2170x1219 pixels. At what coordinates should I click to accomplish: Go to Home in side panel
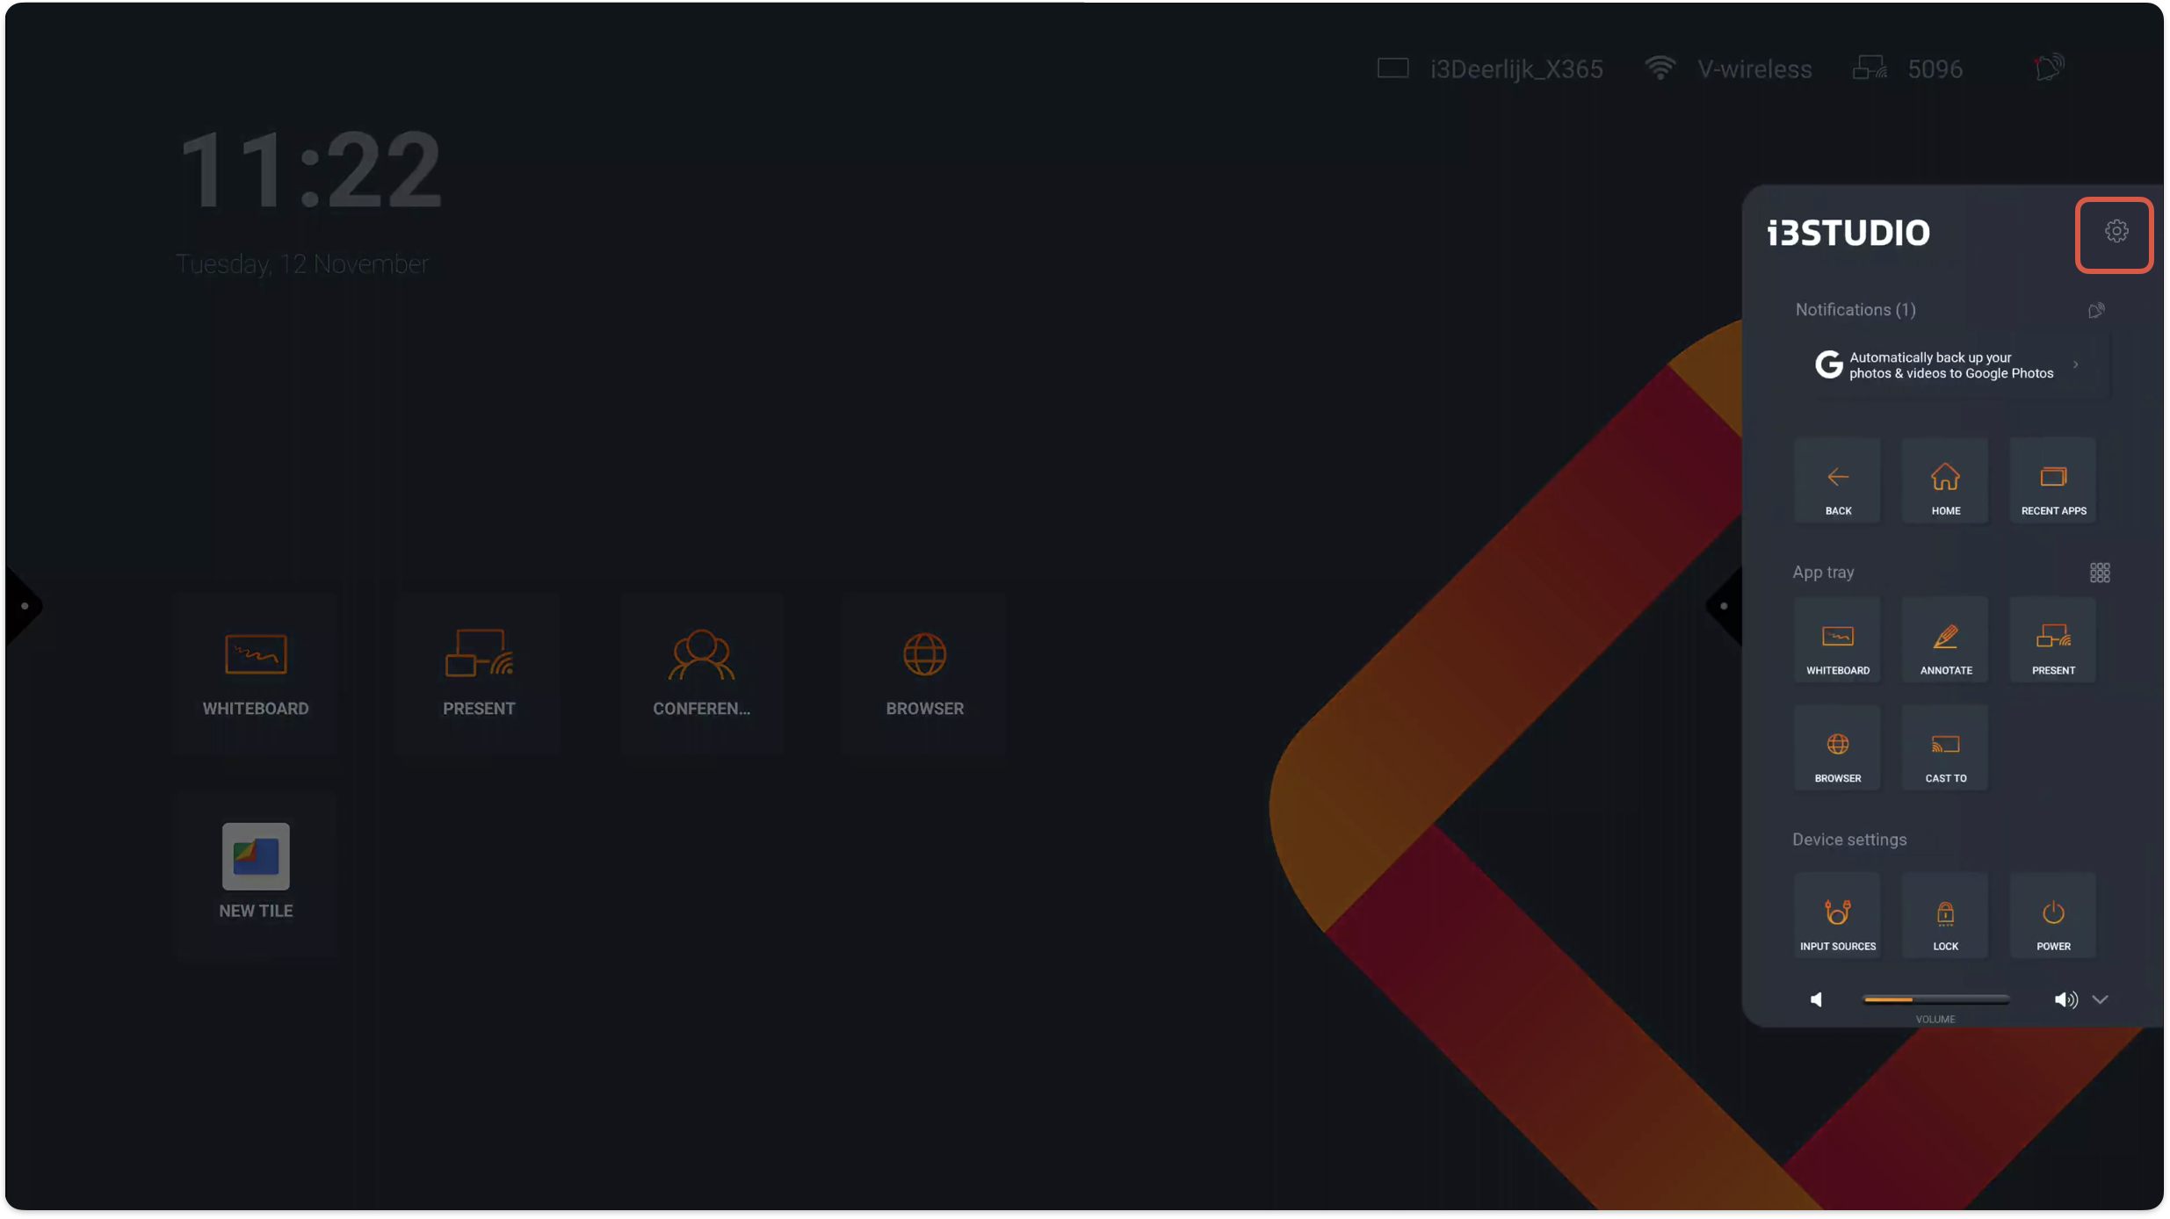(1945, 482)
